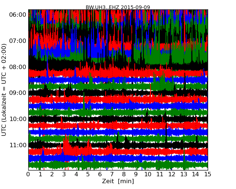Click x-axis tick label 14
This screenshot has height=189, width=236.
(x=196, y=174)
